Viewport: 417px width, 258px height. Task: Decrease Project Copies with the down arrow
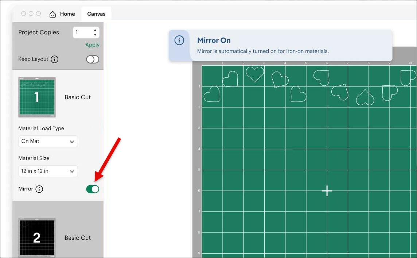point(95,35)
